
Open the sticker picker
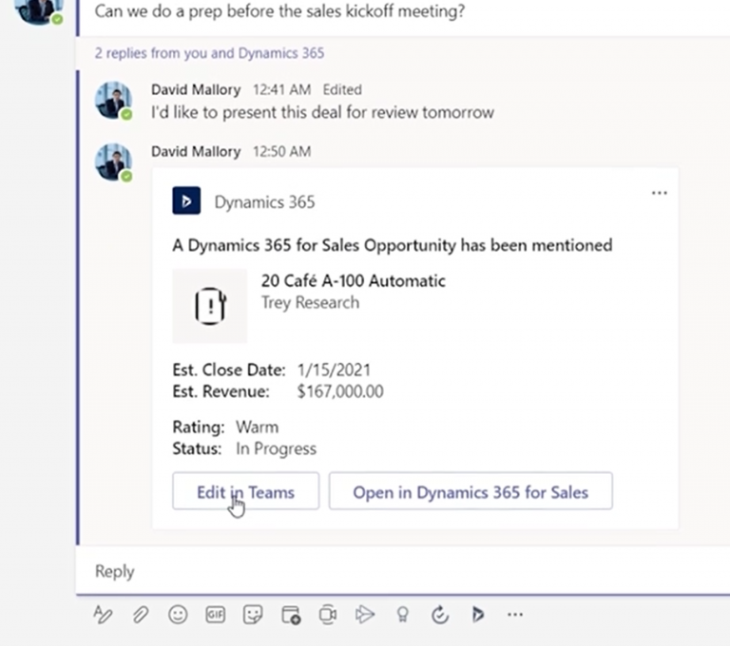pos(253,615)
